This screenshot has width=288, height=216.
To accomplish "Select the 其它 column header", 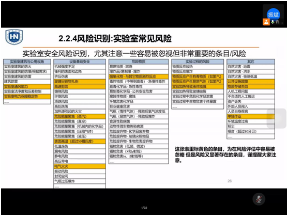I will (x=251, y=61).
